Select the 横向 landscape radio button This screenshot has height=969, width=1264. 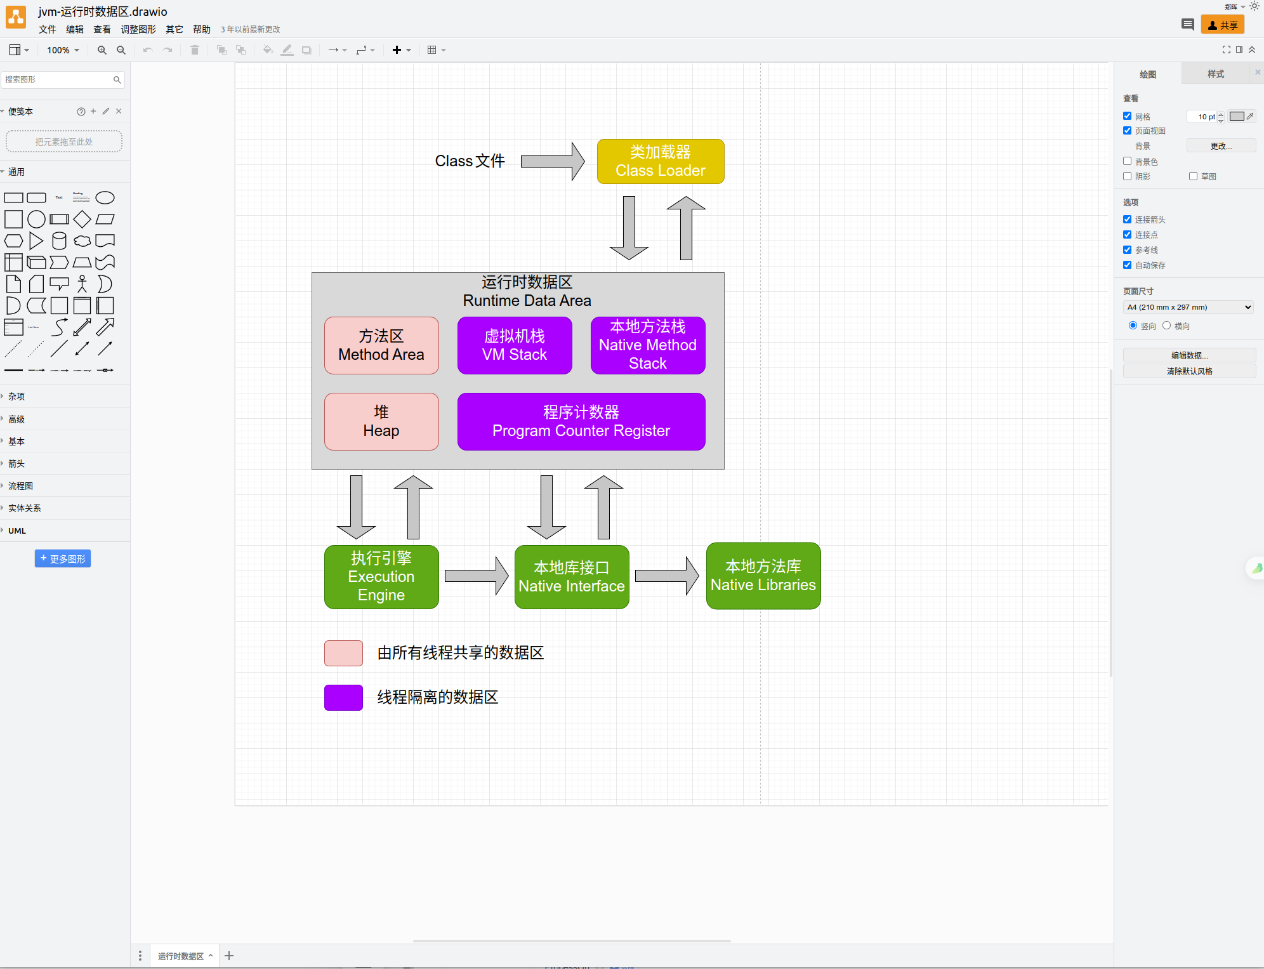(1166, 326)
